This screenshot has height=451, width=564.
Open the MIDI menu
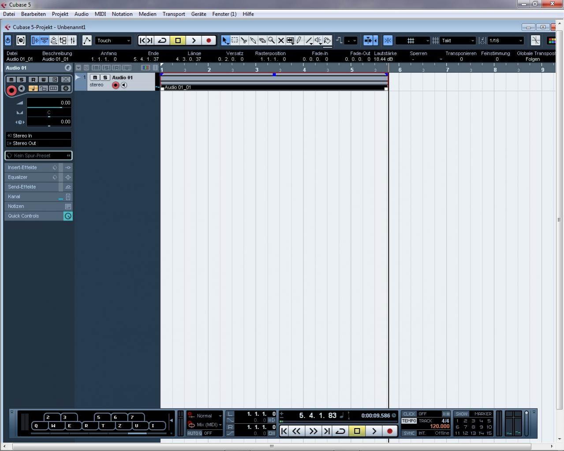pyautogui.click(x=100, y=14)
